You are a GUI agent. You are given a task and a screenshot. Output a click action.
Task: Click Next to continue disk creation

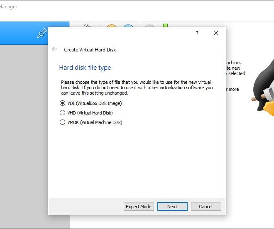(x=172, y=207)
